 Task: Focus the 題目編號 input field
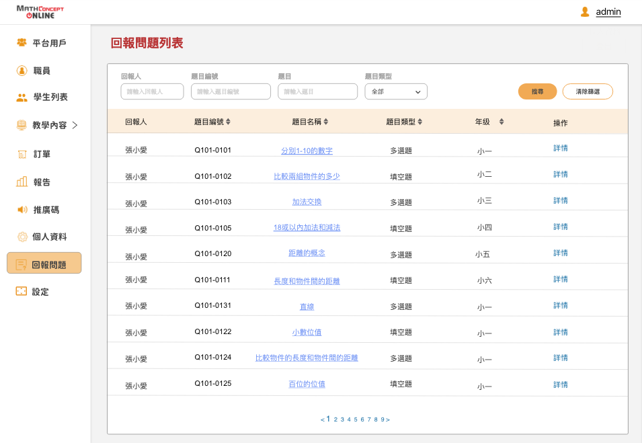coord(231,91)
